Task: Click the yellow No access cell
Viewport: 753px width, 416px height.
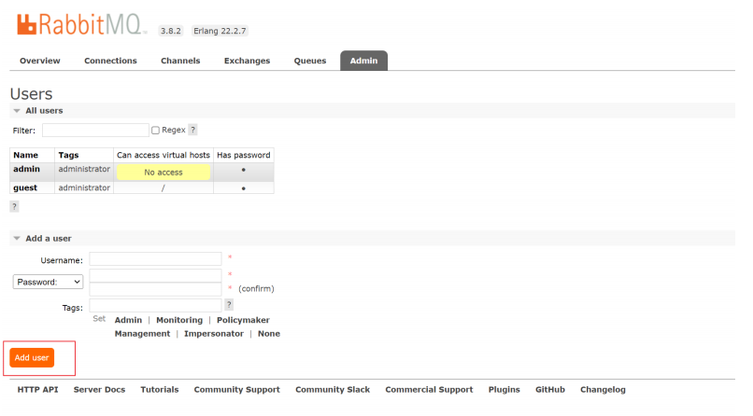Action: click(163, 172)
